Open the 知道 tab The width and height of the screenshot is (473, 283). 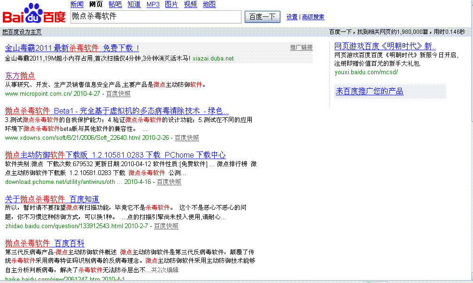click(134, 4)
